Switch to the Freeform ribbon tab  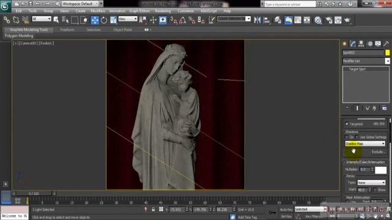pos(67,30)
